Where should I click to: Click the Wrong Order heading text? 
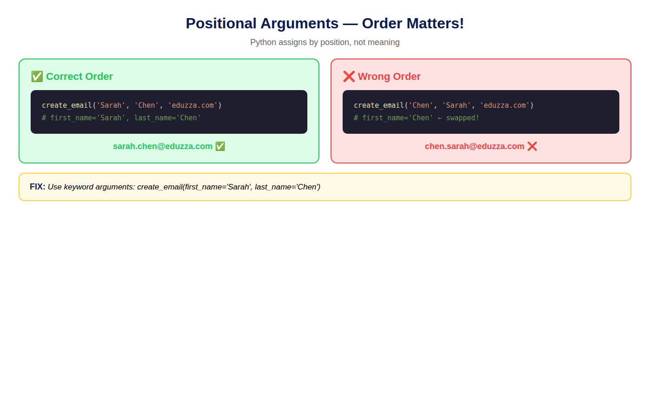click(x=389, y=77)
